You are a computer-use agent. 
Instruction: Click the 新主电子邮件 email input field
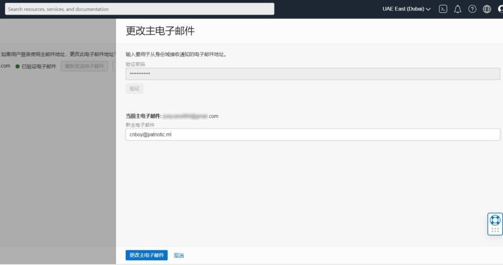313,134
